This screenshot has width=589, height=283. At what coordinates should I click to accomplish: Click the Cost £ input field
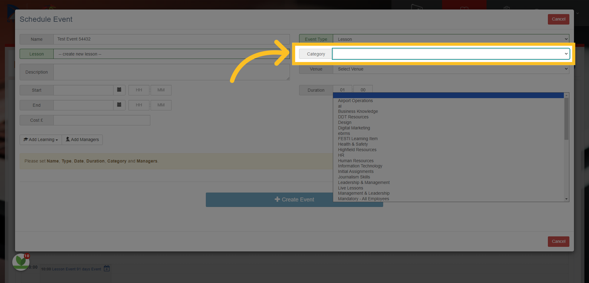[102, 120]
